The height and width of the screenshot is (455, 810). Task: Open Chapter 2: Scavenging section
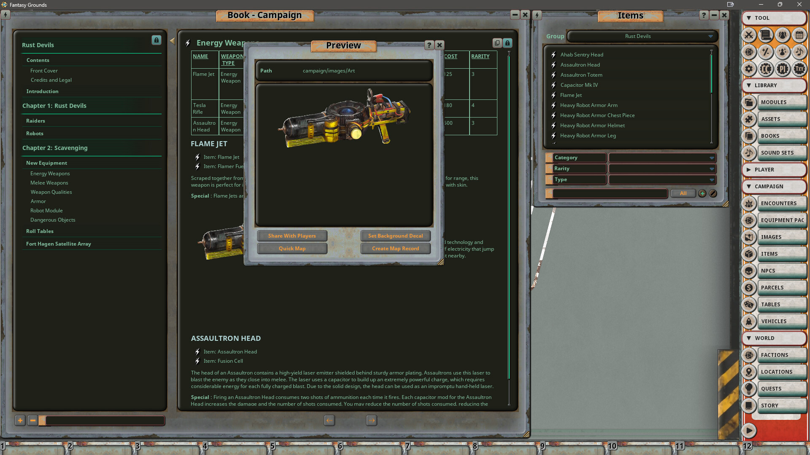(x=55, y=148)
